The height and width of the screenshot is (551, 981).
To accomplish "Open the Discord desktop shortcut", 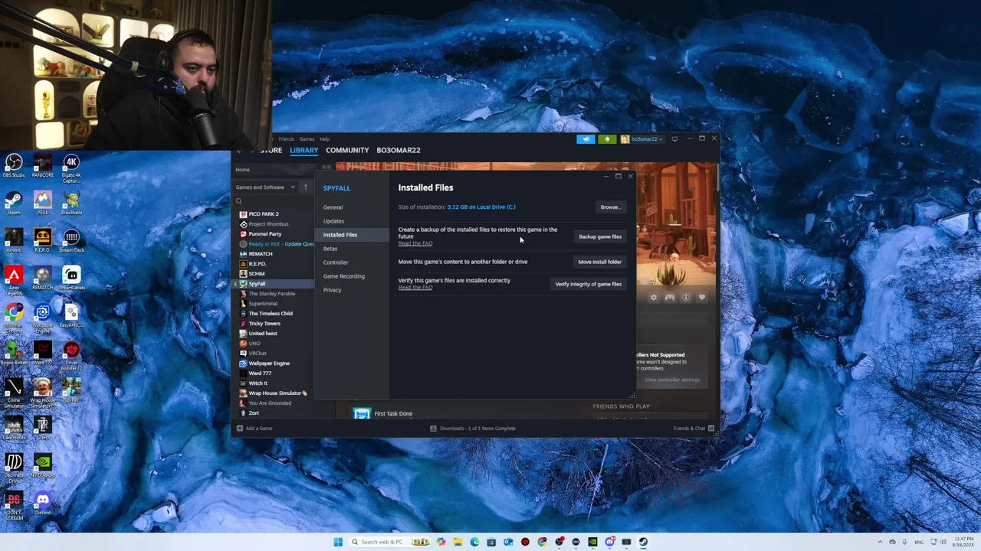I will 43,503.
